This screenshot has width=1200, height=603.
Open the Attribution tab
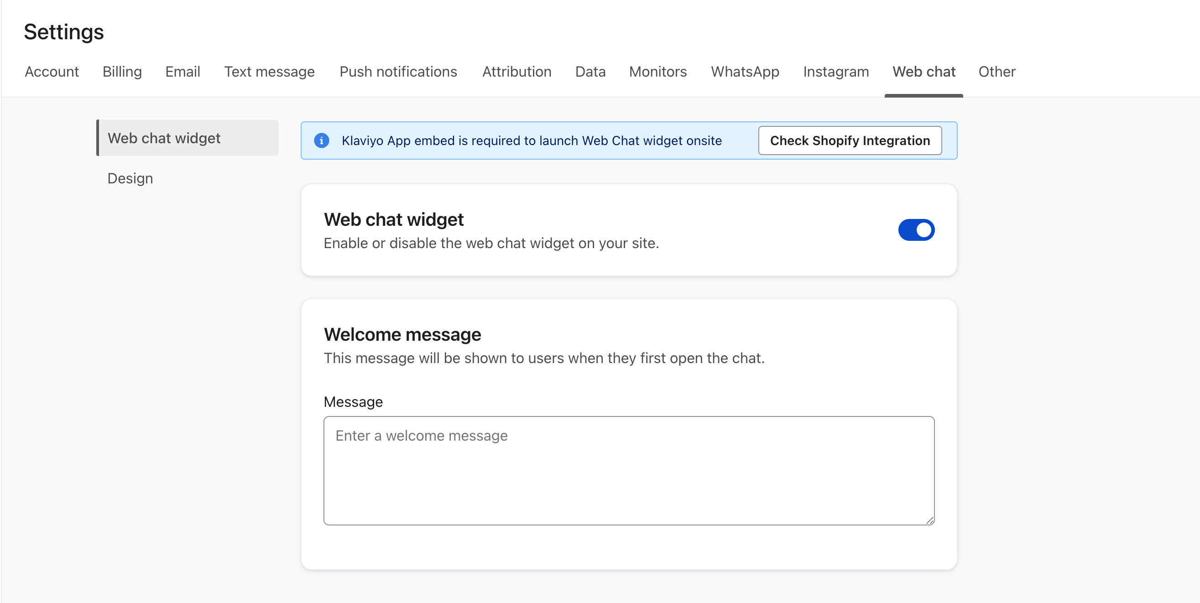point(517,72)
